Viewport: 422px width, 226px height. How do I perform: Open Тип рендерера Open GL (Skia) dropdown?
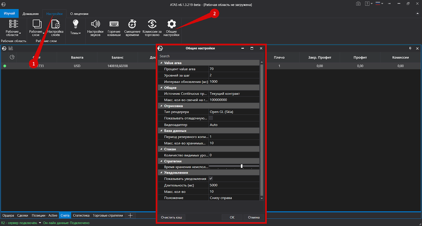tap(234, 112)
